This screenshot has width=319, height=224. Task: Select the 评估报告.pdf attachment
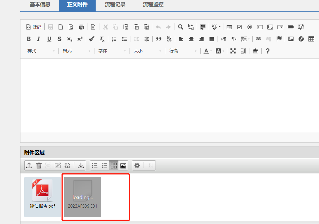click(x=42, y=197)
